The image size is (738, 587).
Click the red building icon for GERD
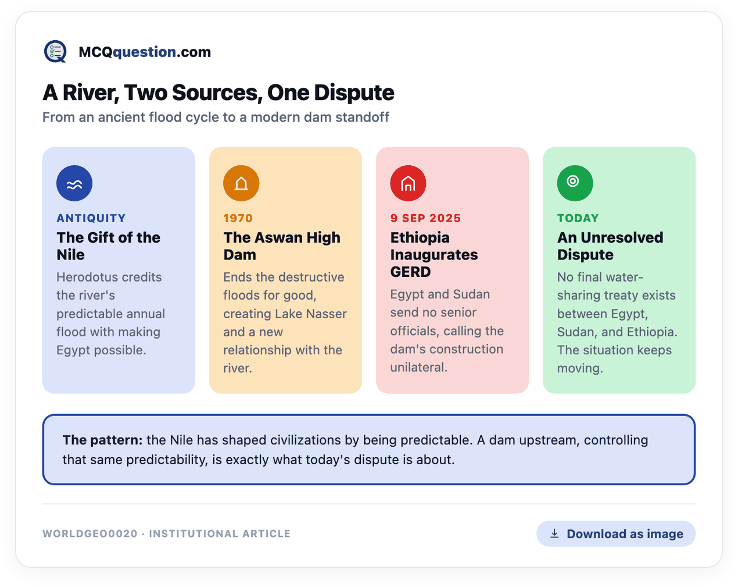408,183
